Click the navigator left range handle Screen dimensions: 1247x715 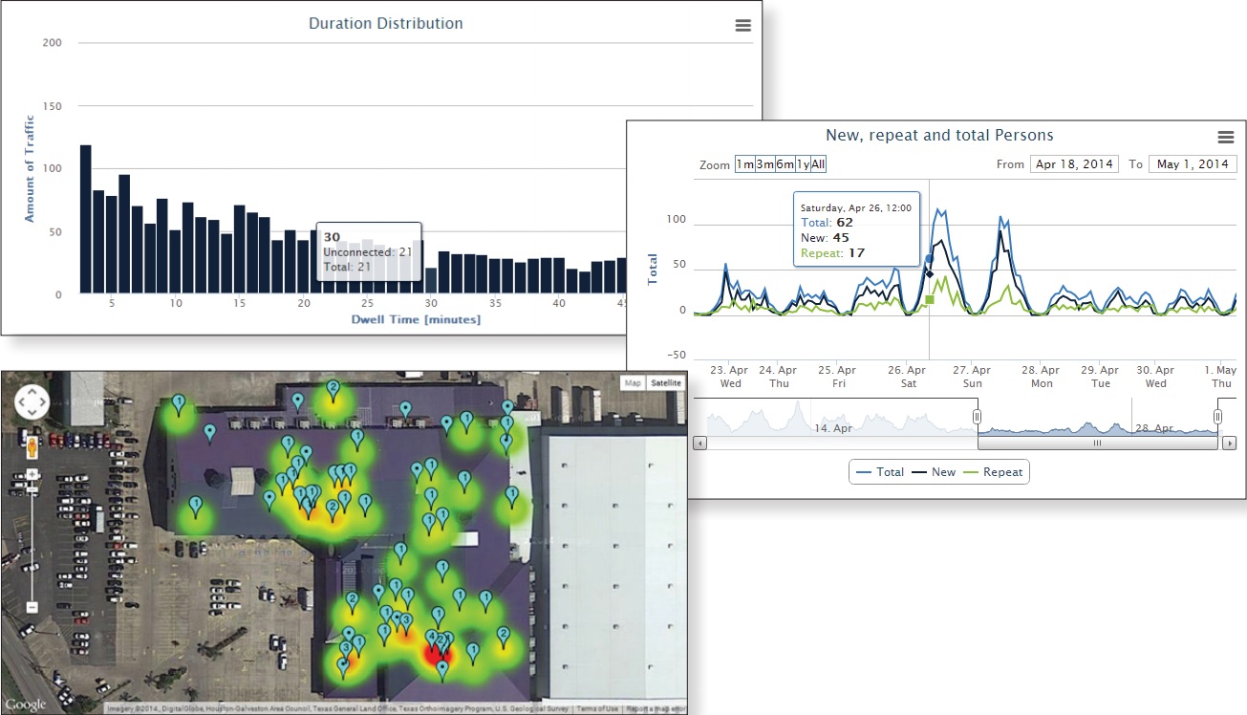[x=978, y=417]
